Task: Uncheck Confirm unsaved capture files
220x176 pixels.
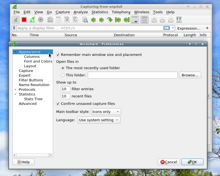Action: [58, 104]
